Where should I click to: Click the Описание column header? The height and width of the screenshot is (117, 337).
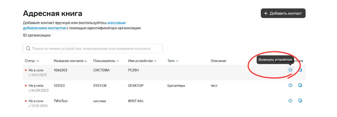(x=218, y=61)
